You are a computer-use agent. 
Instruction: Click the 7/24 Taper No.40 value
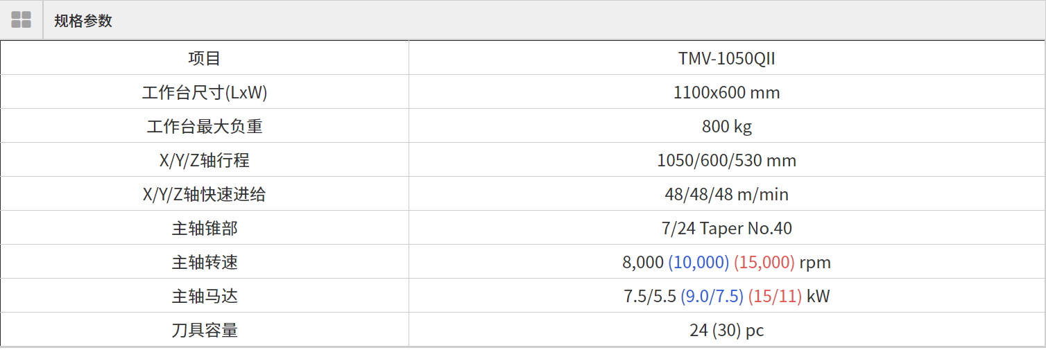click(x=726, y=229)
